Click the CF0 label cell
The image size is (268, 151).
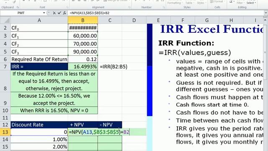(x=39, y=28)
